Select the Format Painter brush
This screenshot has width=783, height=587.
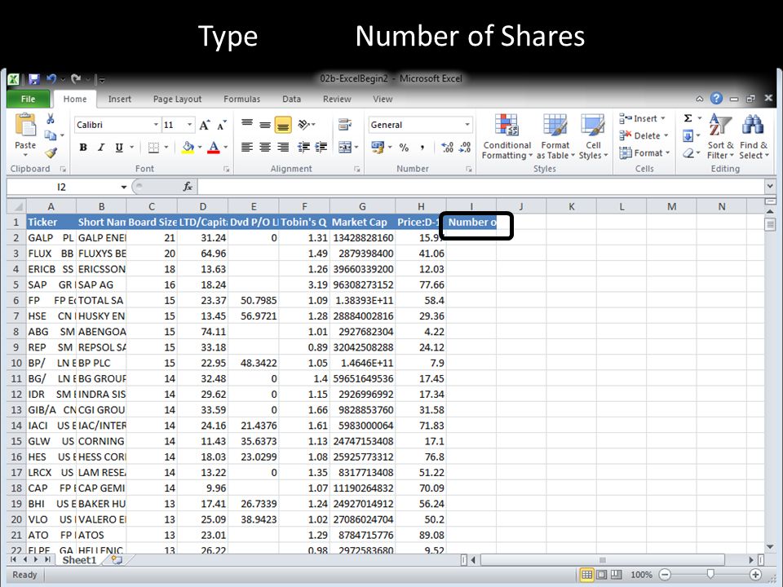coord(51,152)
